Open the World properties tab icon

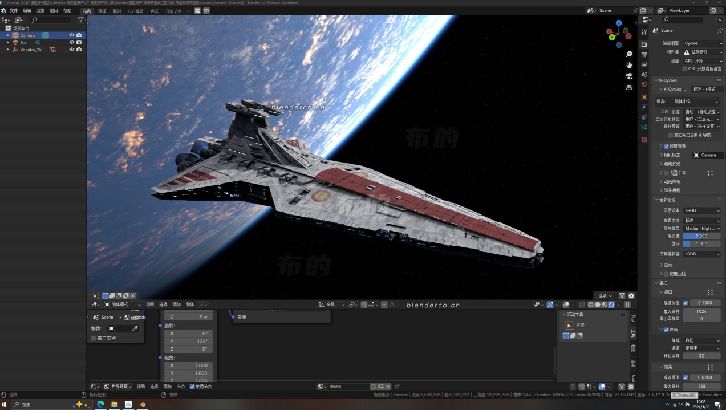click(x=644, y=85)
